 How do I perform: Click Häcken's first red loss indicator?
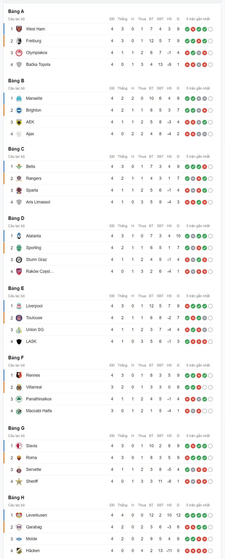[187, 551]
